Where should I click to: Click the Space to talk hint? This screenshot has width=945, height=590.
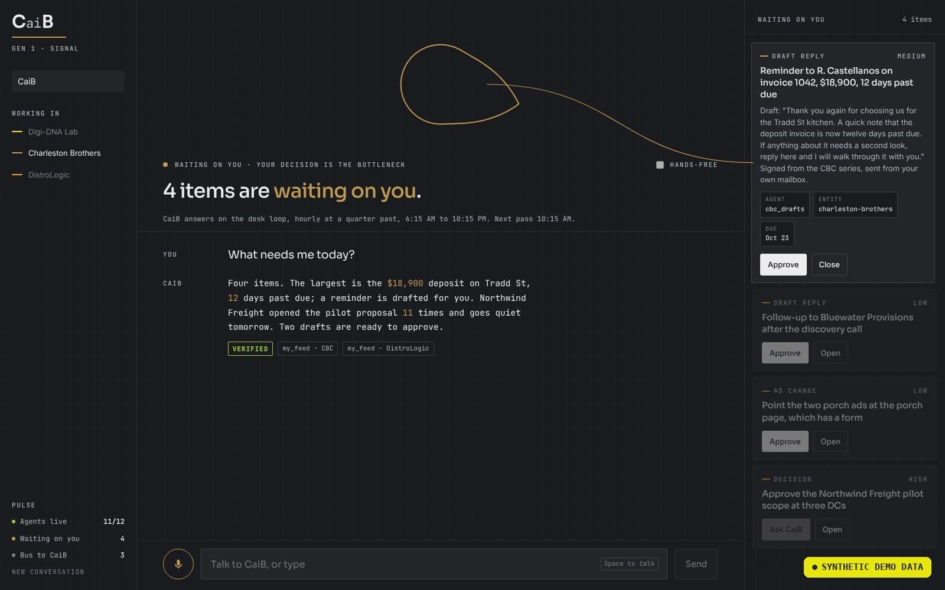coord(629,563)
